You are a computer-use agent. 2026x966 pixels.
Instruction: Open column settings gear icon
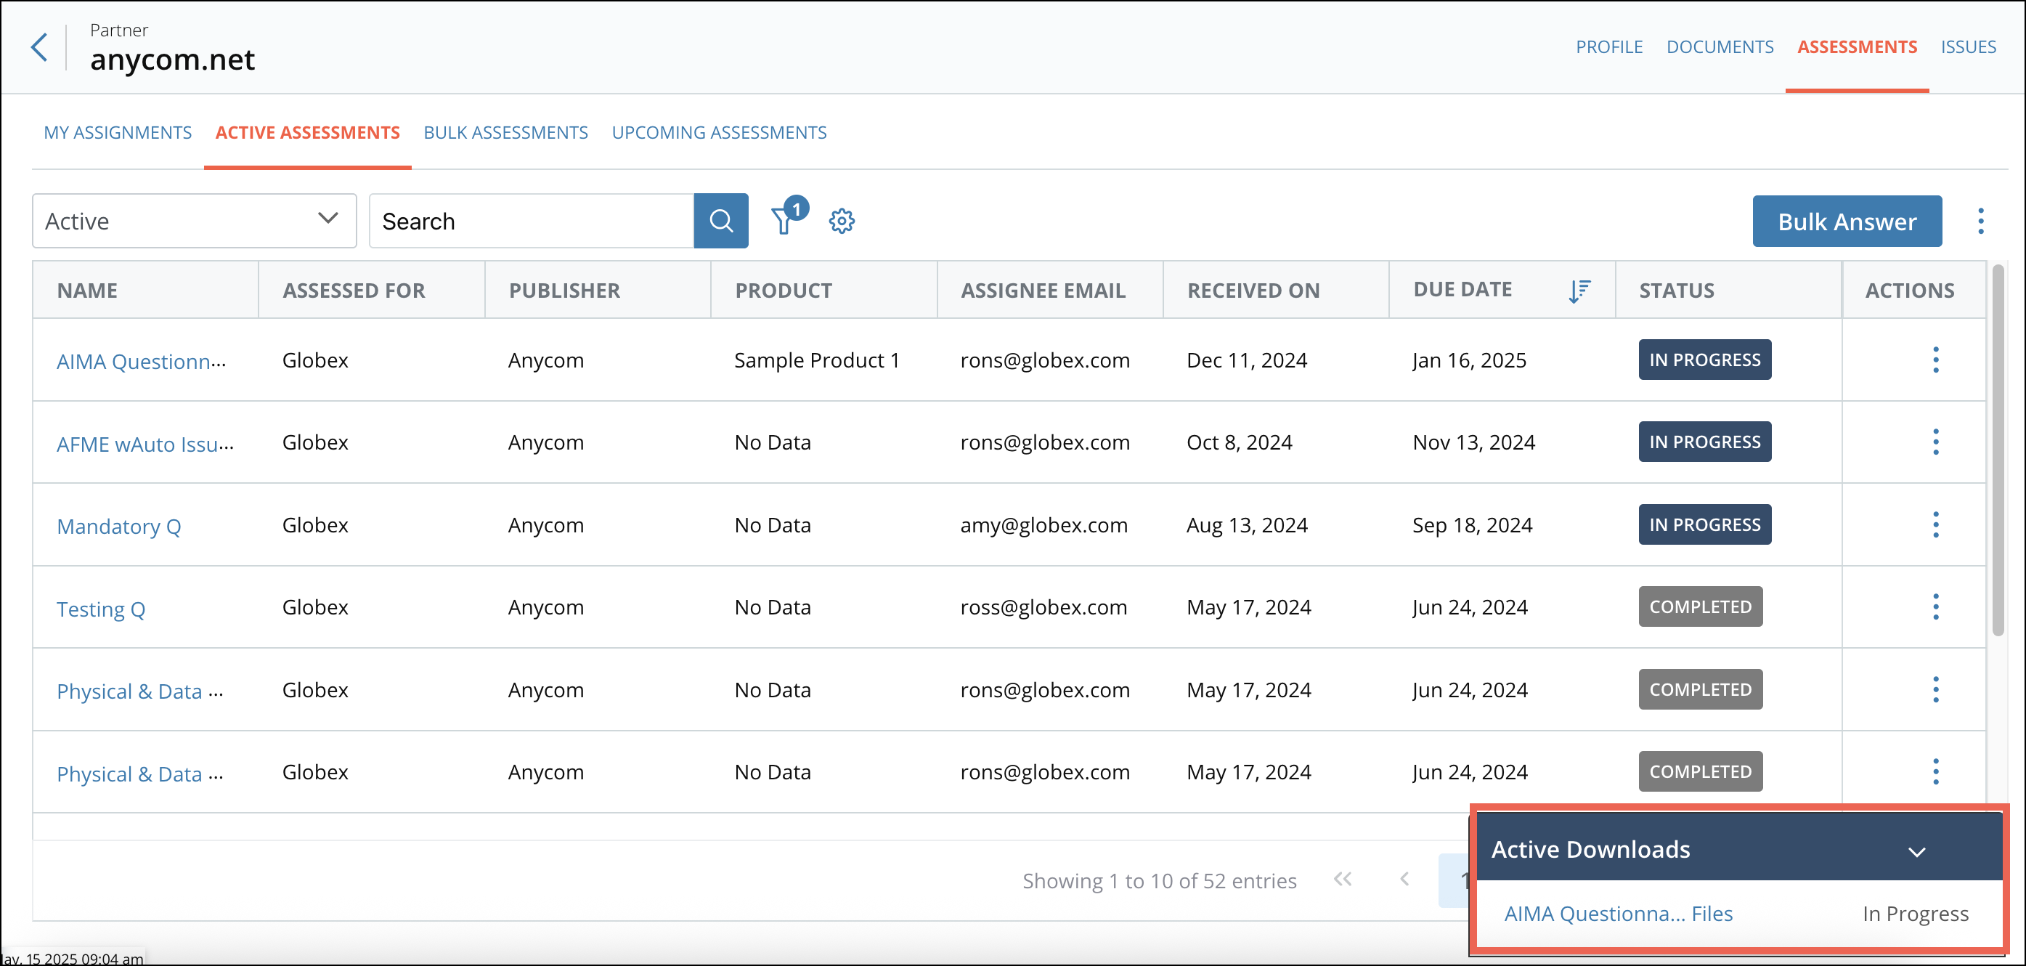click(x=842, y=221)
